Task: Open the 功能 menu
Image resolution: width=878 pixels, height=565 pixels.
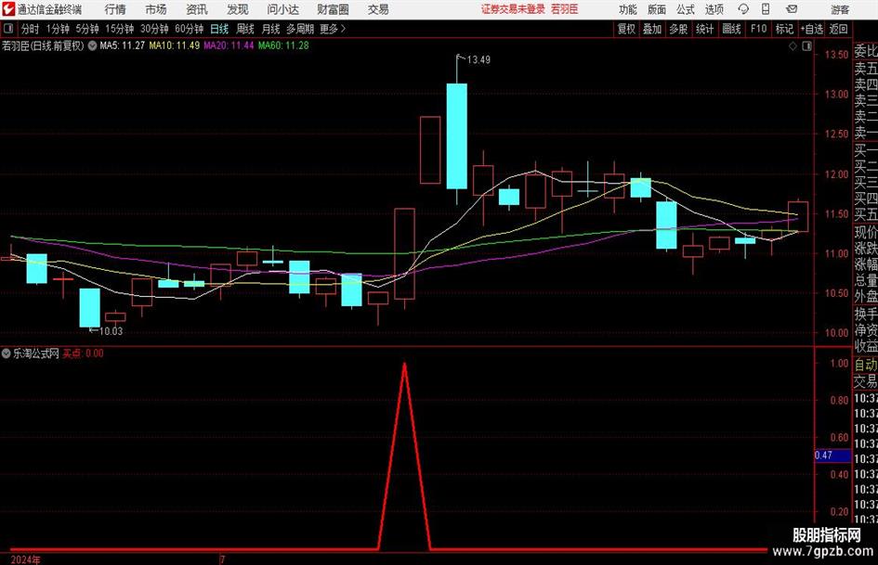Action: coord(628,9)
